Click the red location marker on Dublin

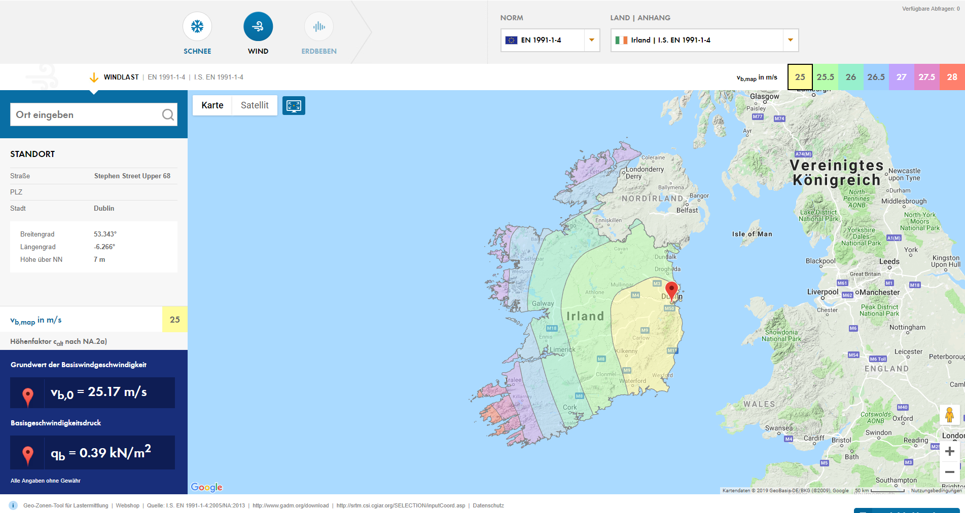tap(671, 291)
